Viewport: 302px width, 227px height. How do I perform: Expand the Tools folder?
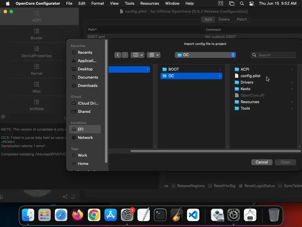pyautogui.click(x=292, y=108)
